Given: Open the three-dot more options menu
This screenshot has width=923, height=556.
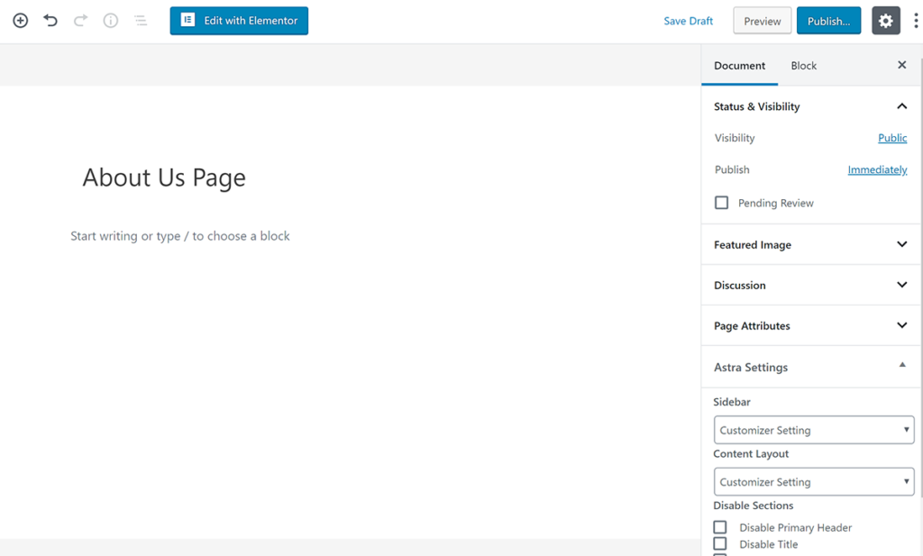Looking at the screenshot, I should (916, 21).
